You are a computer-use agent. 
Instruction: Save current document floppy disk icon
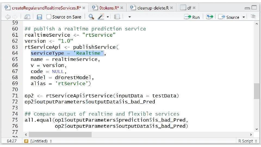39,17
